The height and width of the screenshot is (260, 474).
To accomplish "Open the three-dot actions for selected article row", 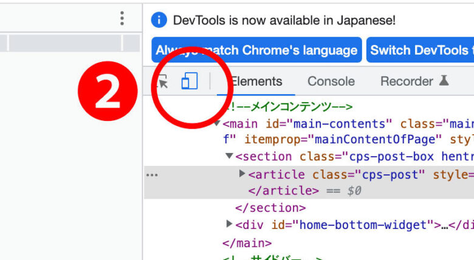I will [x=152, y=175].
